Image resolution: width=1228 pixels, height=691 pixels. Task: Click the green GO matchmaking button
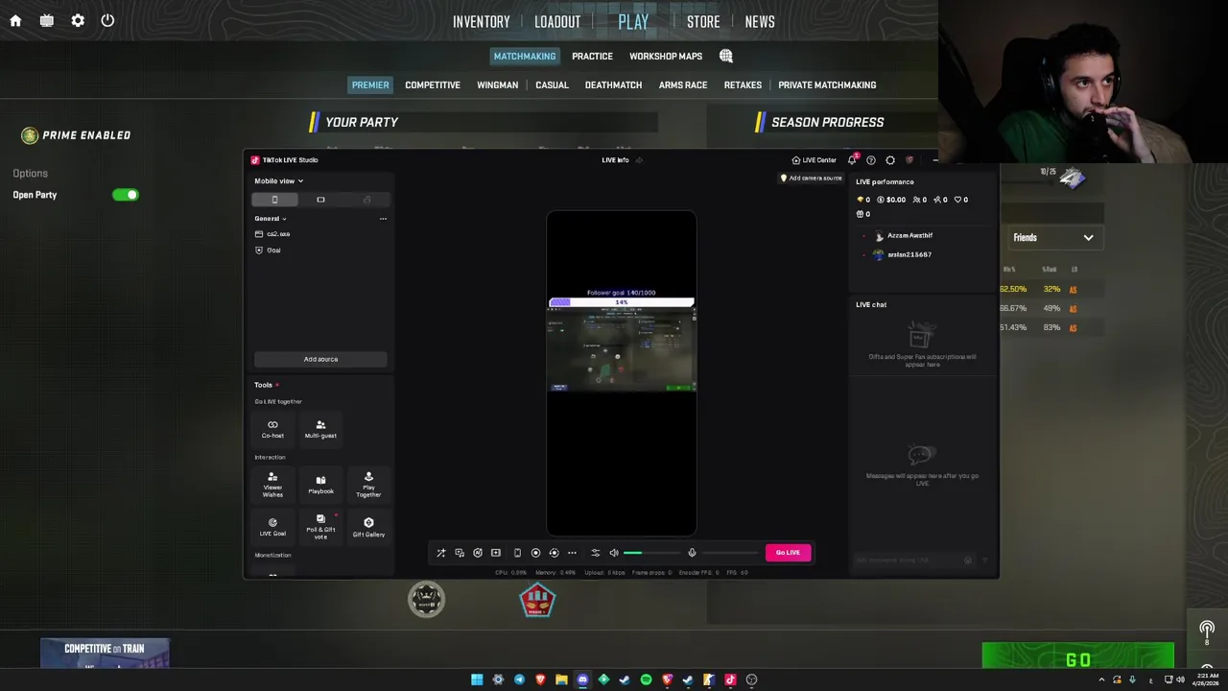1077,658
